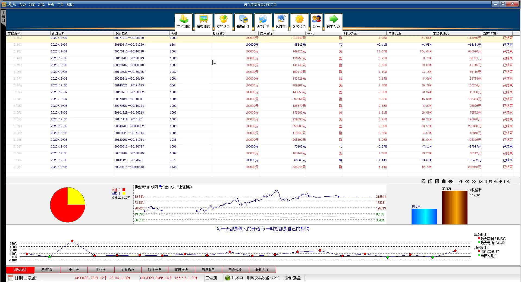The height and width of the screenshot is (282, 521).
Task: Click the green 训练中 status indicator
Action: (228, 278)
